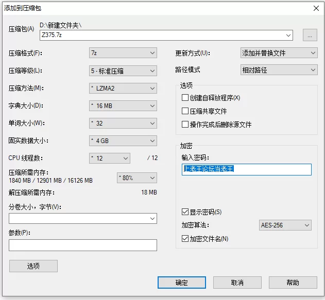
Task: Open the AES-256 encryption algorithm dropdown
Action: [x=285, y=225]
